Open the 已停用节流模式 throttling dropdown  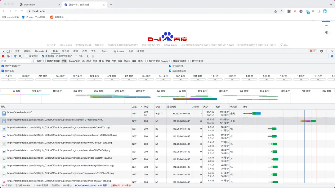click(66, 56)
